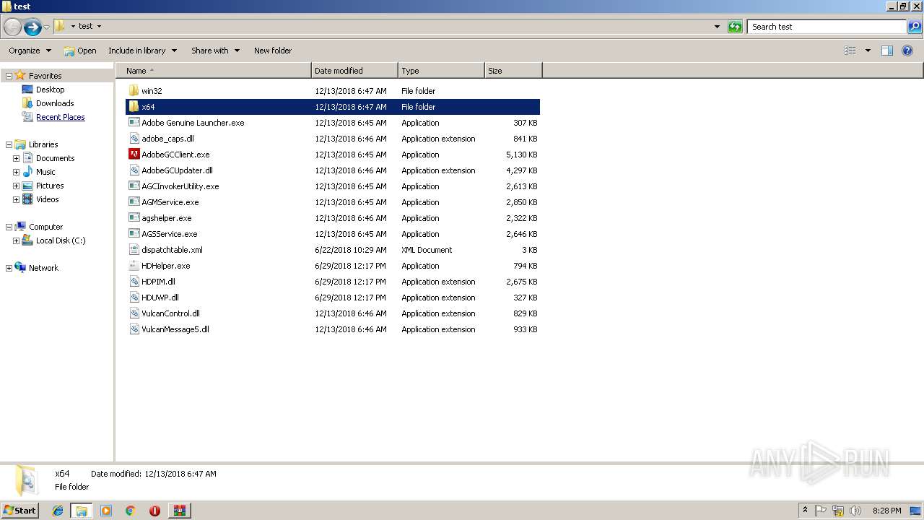Screen dimensions: 924x520
Task: Click the Back navigation arrow button
Action: tap(12, 27)
